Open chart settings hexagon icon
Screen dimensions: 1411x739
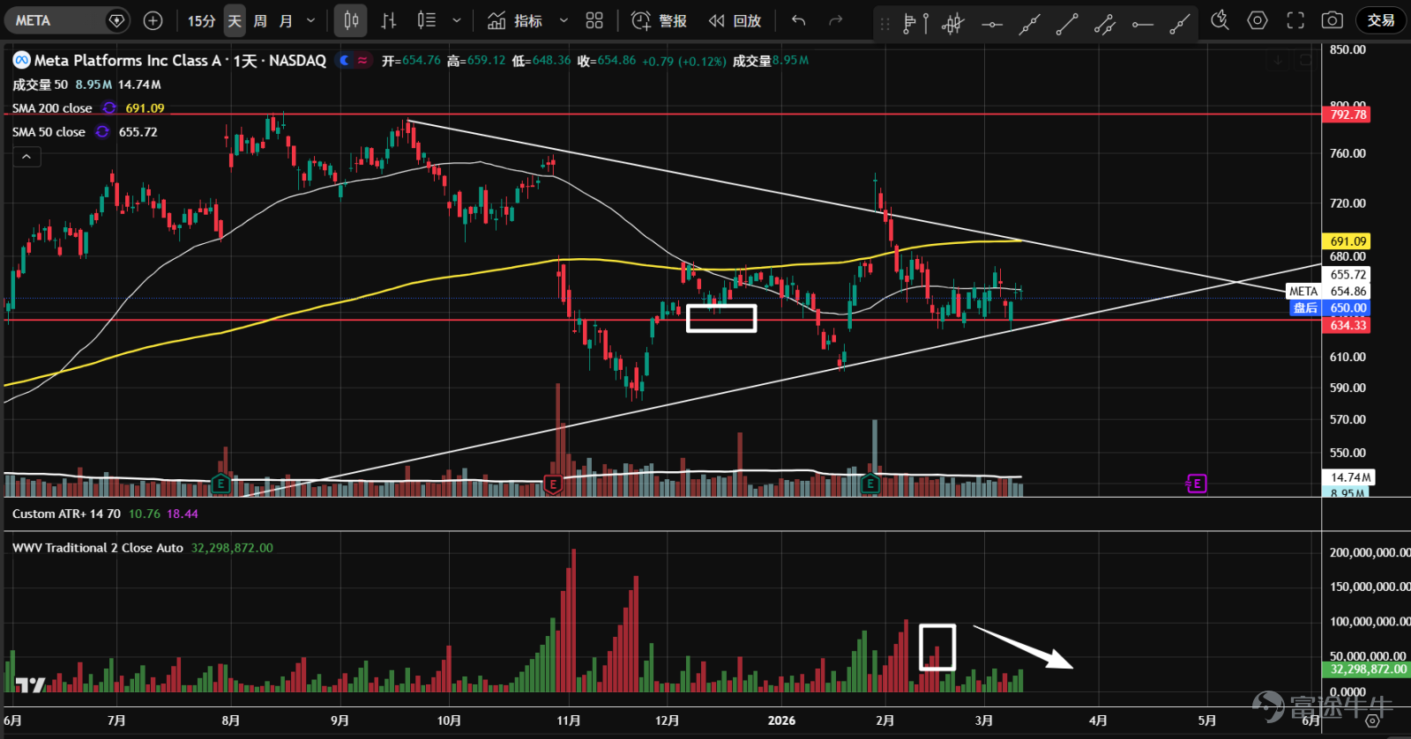[x=1258, y=20]
